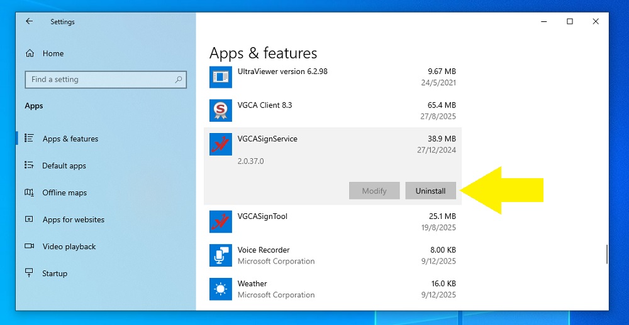Open Video playback settings
This screenshot has height=325, width=629.
coord(69,247)
